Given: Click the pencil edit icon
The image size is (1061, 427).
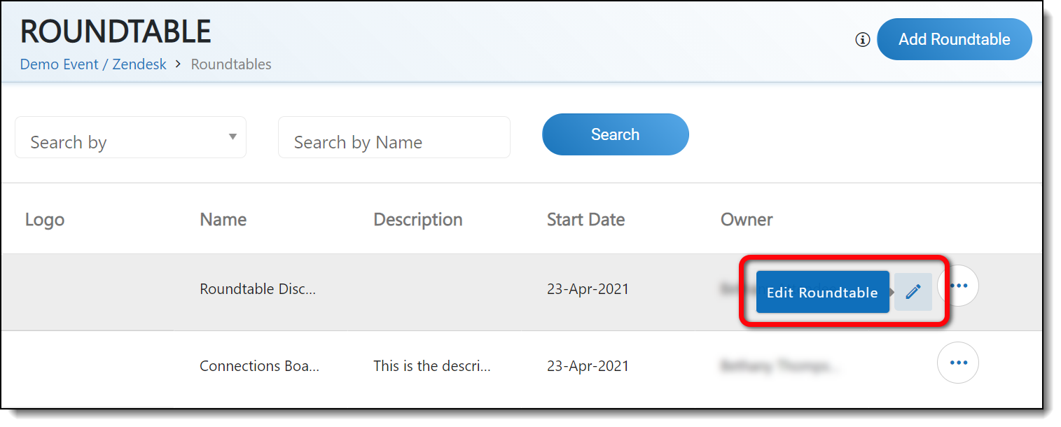Looking at the screenshot, I should [x=913, y=292].
